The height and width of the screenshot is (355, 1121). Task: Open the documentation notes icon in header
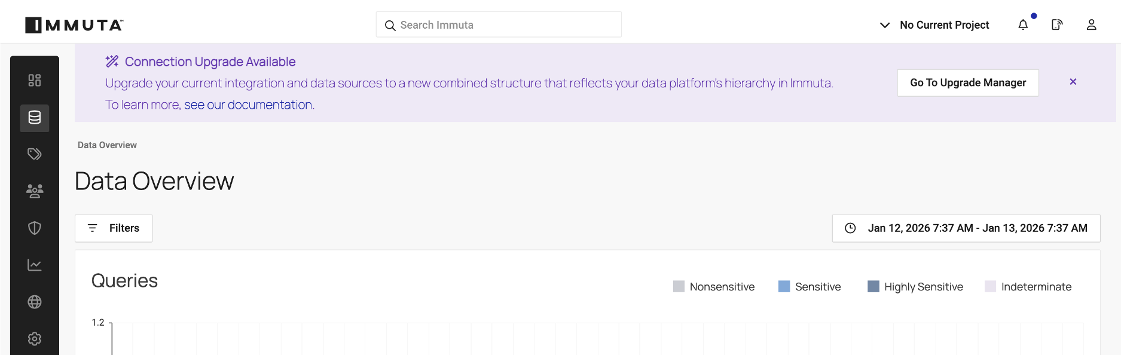click(1057, 25)
